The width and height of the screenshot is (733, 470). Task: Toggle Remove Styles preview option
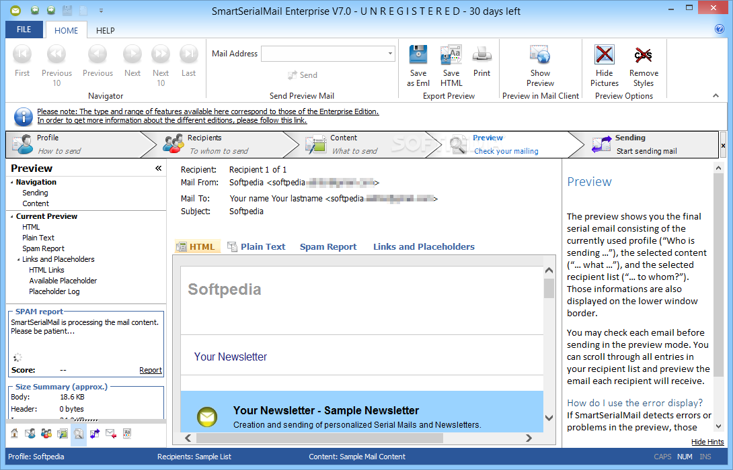[644, 66]
